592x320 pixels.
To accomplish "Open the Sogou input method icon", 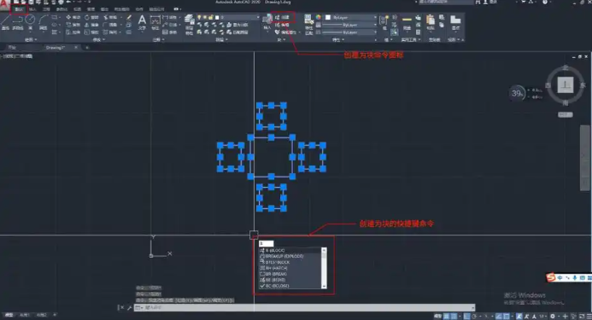I will click(551, 277).
